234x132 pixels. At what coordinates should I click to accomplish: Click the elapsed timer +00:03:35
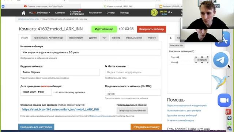pos(126,29)
